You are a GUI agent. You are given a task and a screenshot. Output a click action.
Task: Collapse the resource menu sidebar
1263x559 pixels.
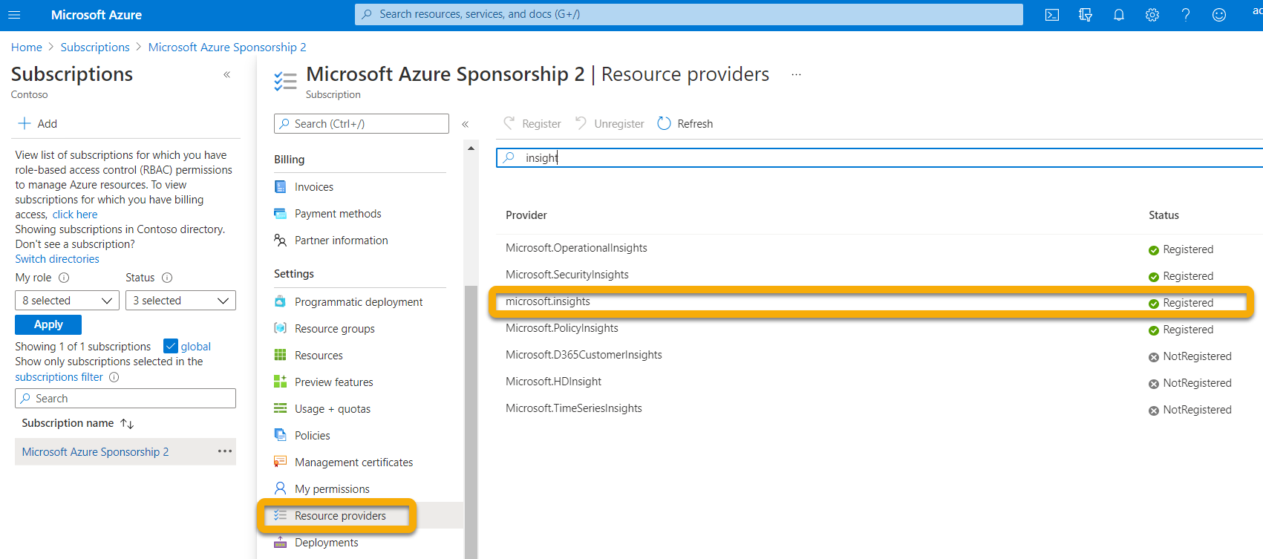[x=466, y=124]
